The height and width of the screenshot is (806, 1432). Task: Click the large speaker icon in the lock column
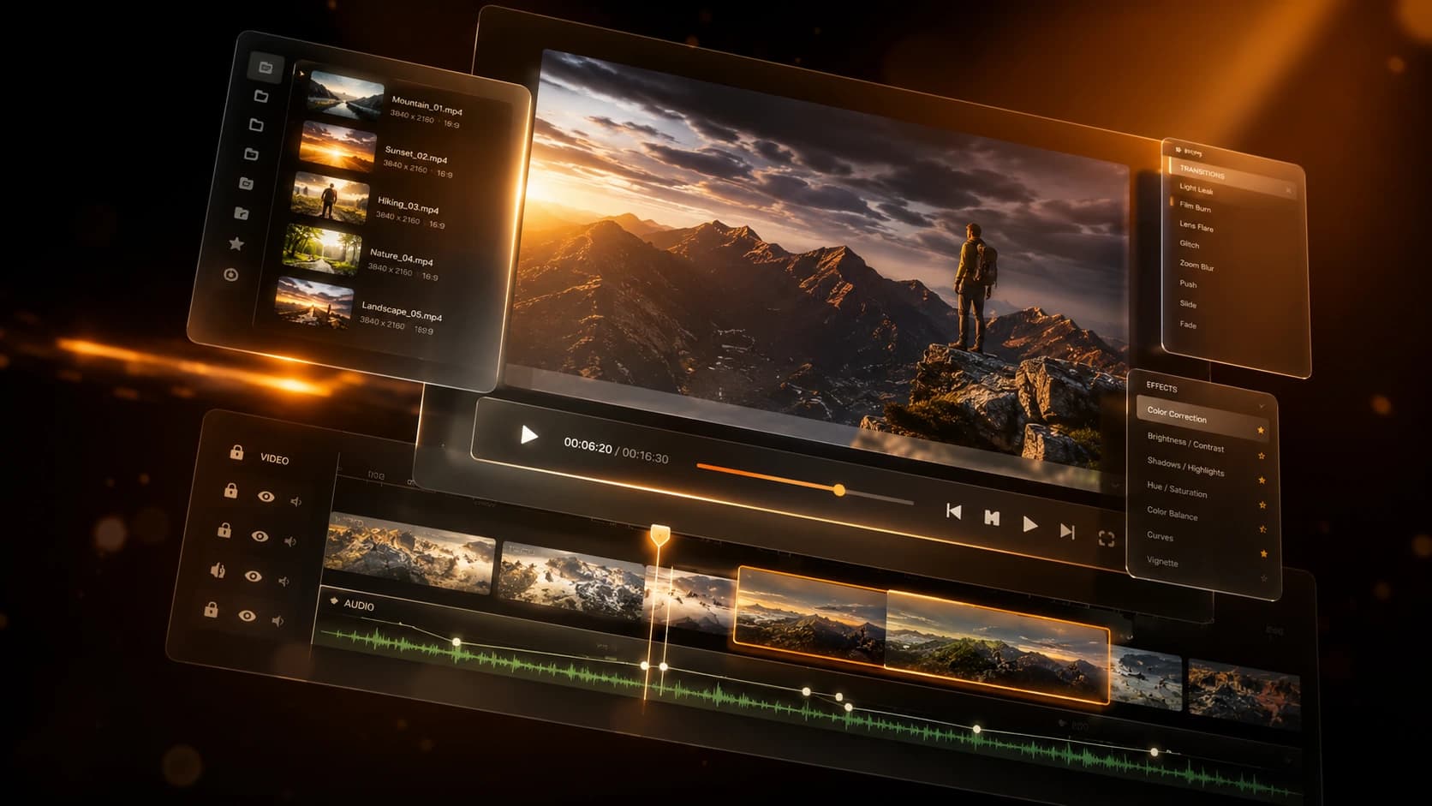click(x=218, y=570)
